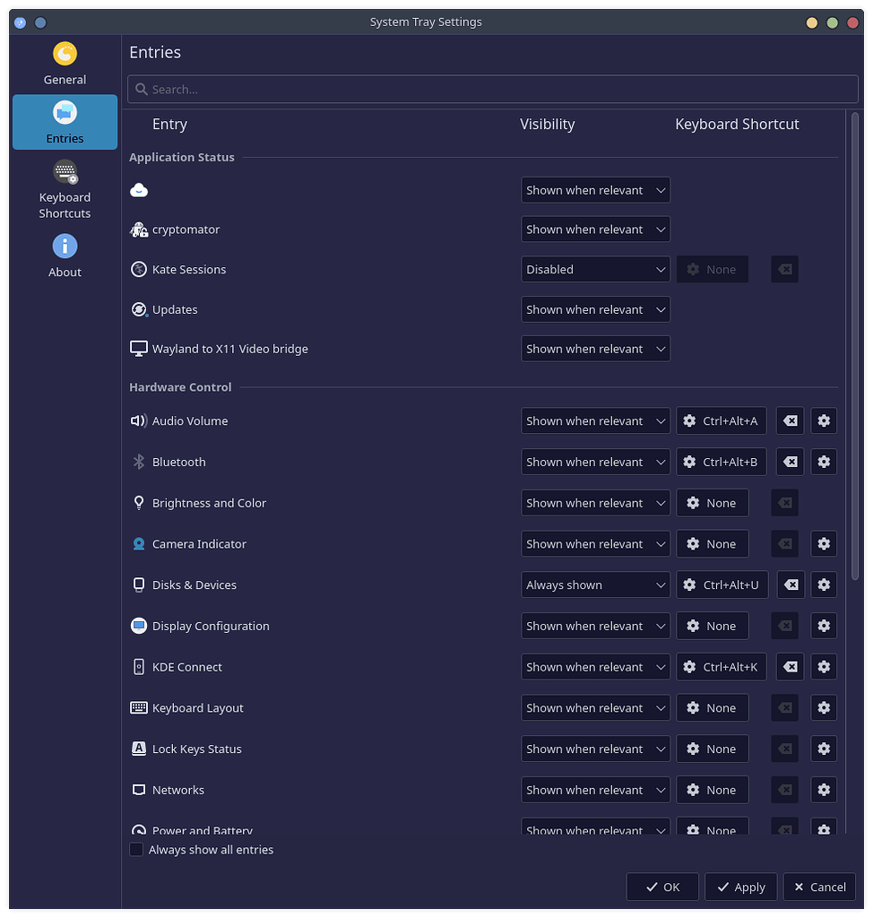The width and height of the screenshot is (873, 918).
Task: Click the entries Search field
Action: [x=493, y=90]
